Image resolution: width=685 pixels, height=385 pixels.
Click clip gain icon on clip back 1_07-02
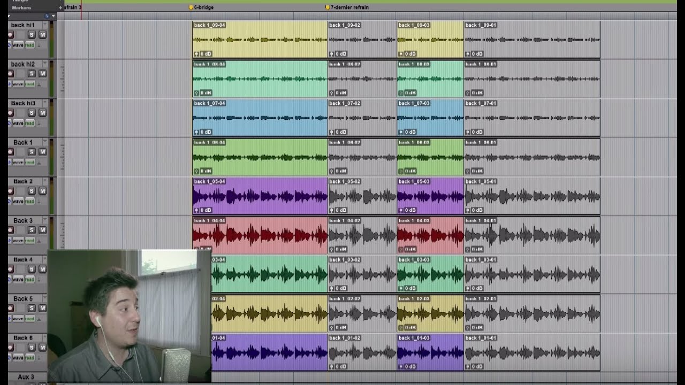[332, 132]
